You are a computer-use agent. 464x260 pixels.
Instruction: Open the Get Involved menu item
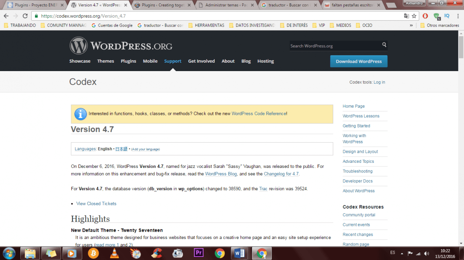pos(202,61)
